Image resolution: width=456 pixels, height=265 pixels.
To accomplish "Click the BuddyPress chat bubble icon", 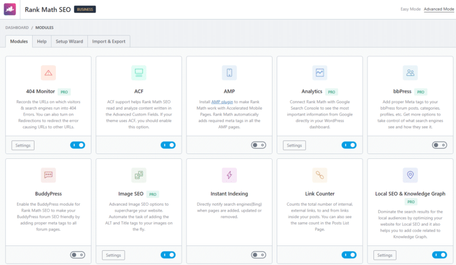I will (x=48, y=175).
